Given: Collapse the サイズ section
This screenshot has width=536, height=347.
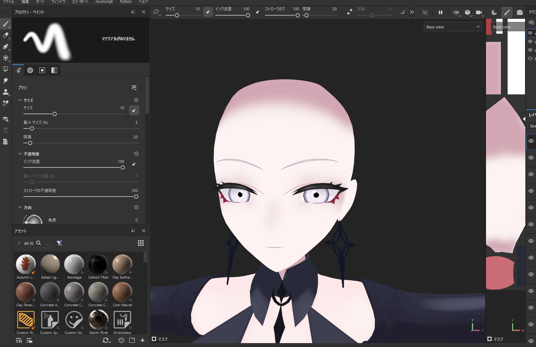Looking at the screenshot, I should 20,100.
